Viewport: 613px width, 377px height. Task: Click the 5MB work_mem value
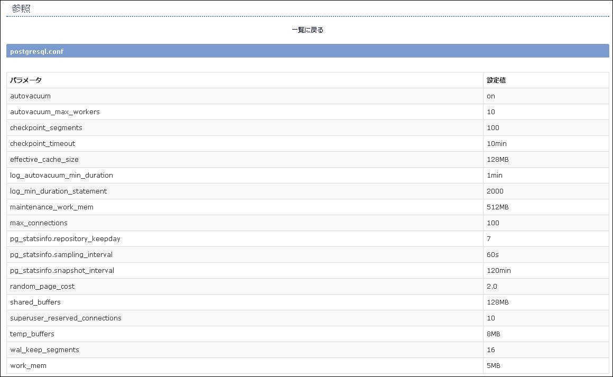click(x=494, y=366)
